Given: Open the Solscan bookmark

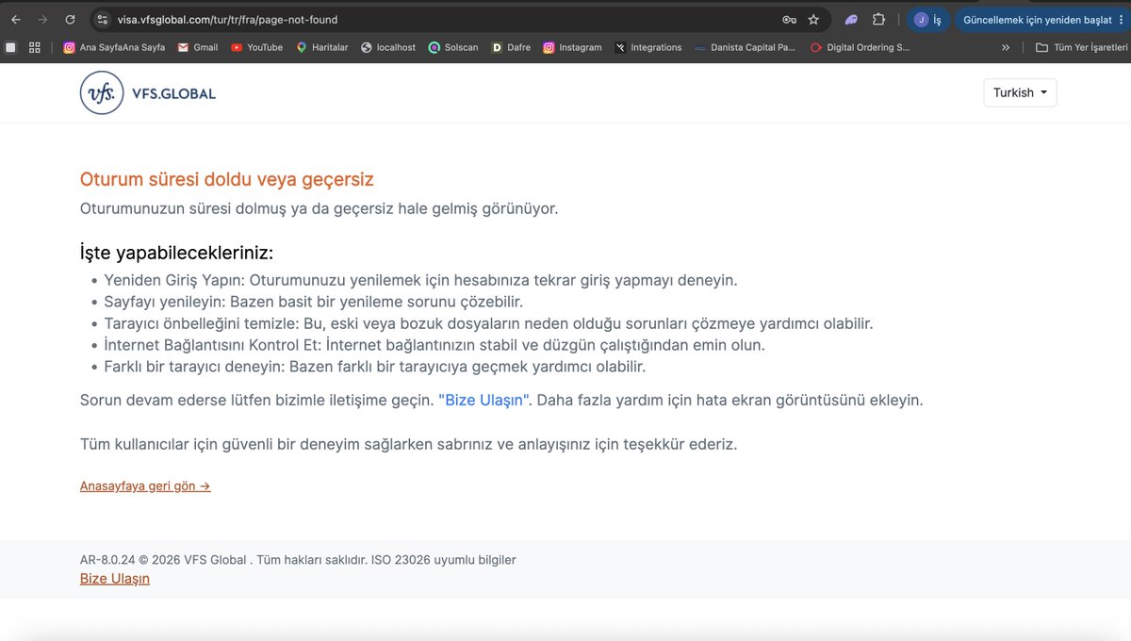Looking at the screenshot, I should click(452, 47).
